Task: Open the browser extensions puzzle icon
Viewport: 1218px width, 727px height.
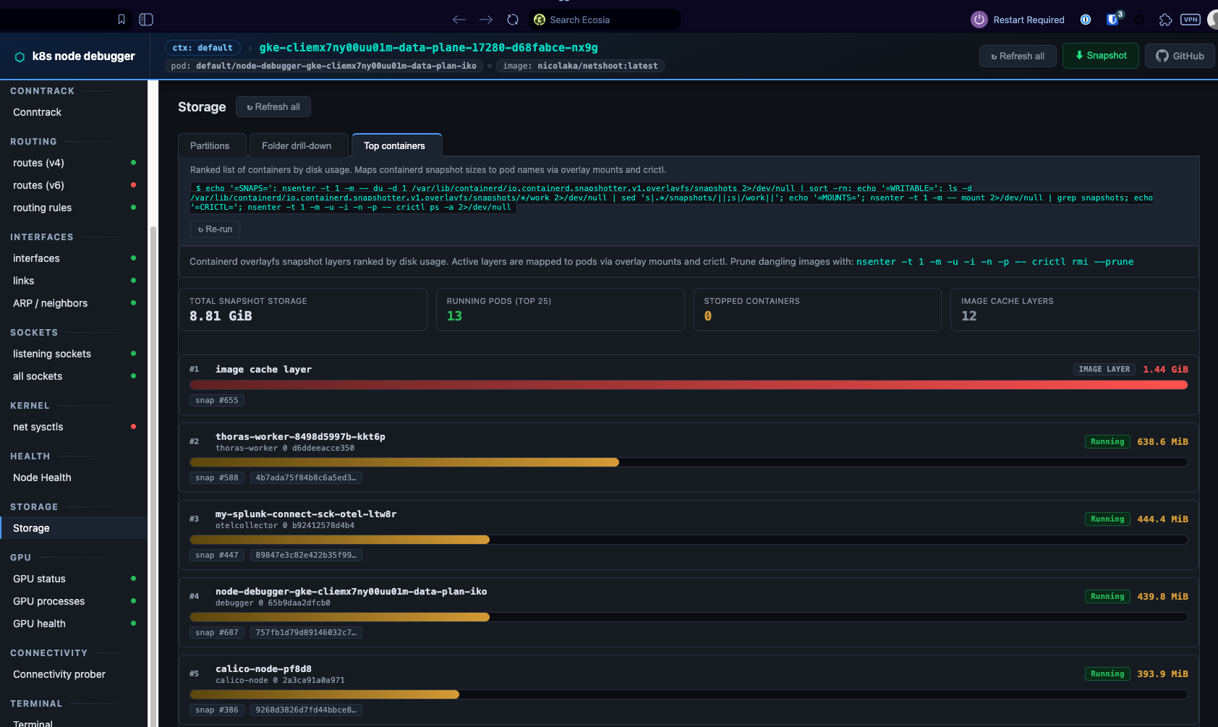Action: pos(1165,20)
